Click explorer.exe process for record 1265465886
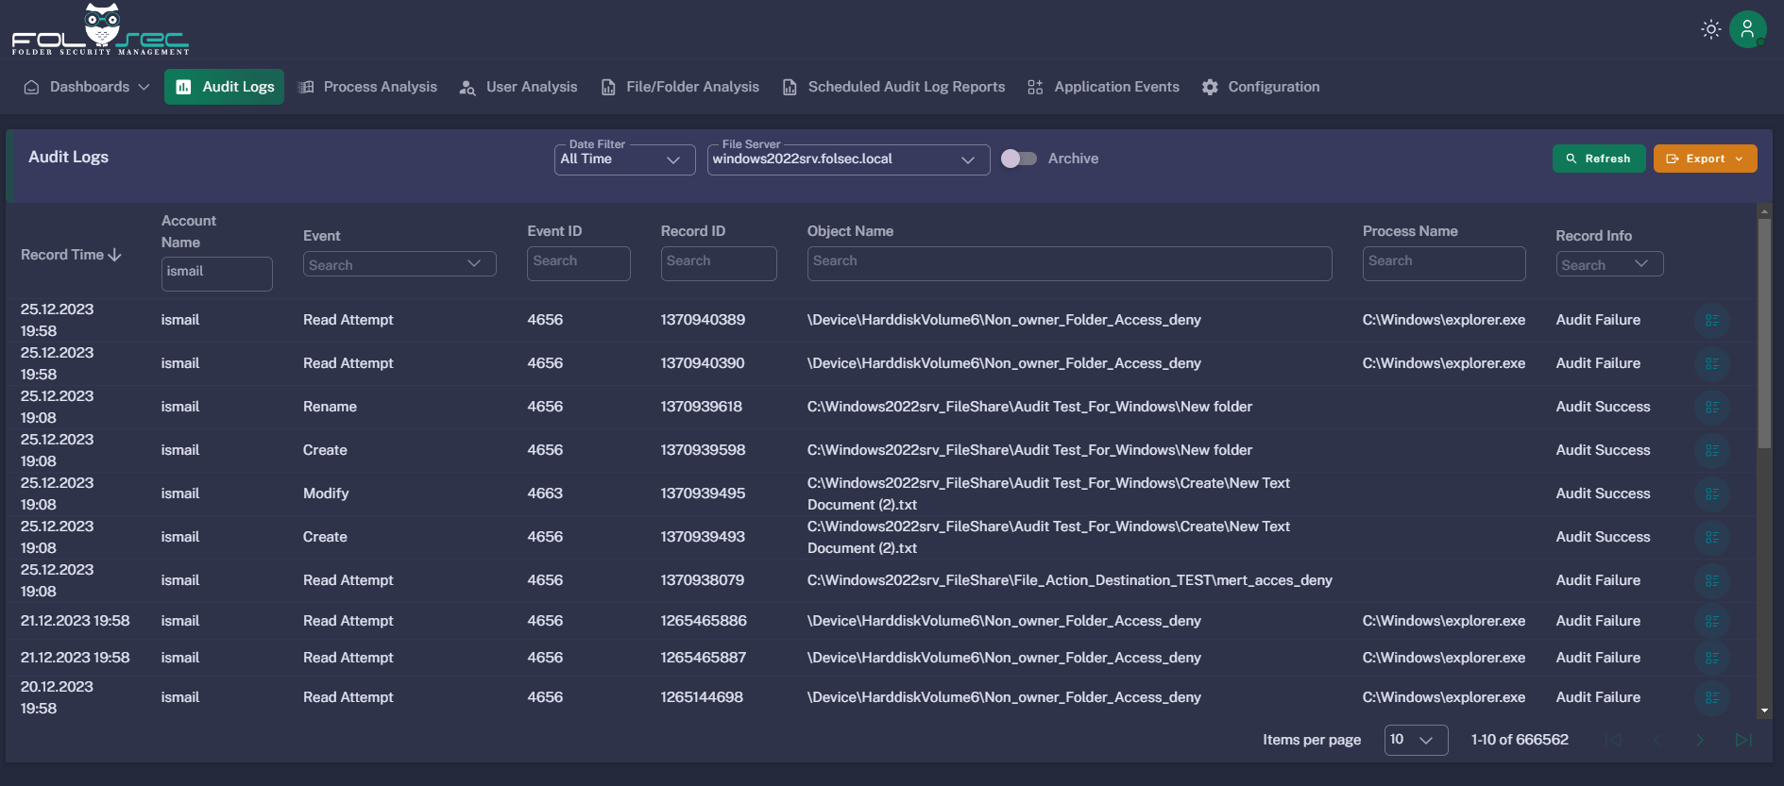 [1443, 621]
